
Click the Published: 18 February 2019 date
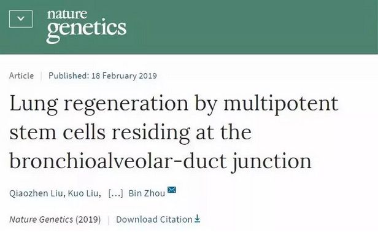tap(102, 75)
